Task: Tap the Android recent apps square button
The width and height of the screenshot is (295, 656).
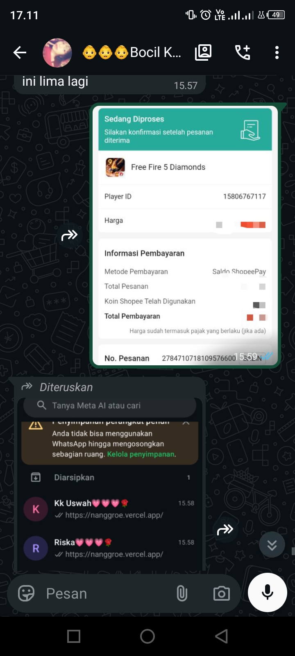Action: click(x=74, y=636)
